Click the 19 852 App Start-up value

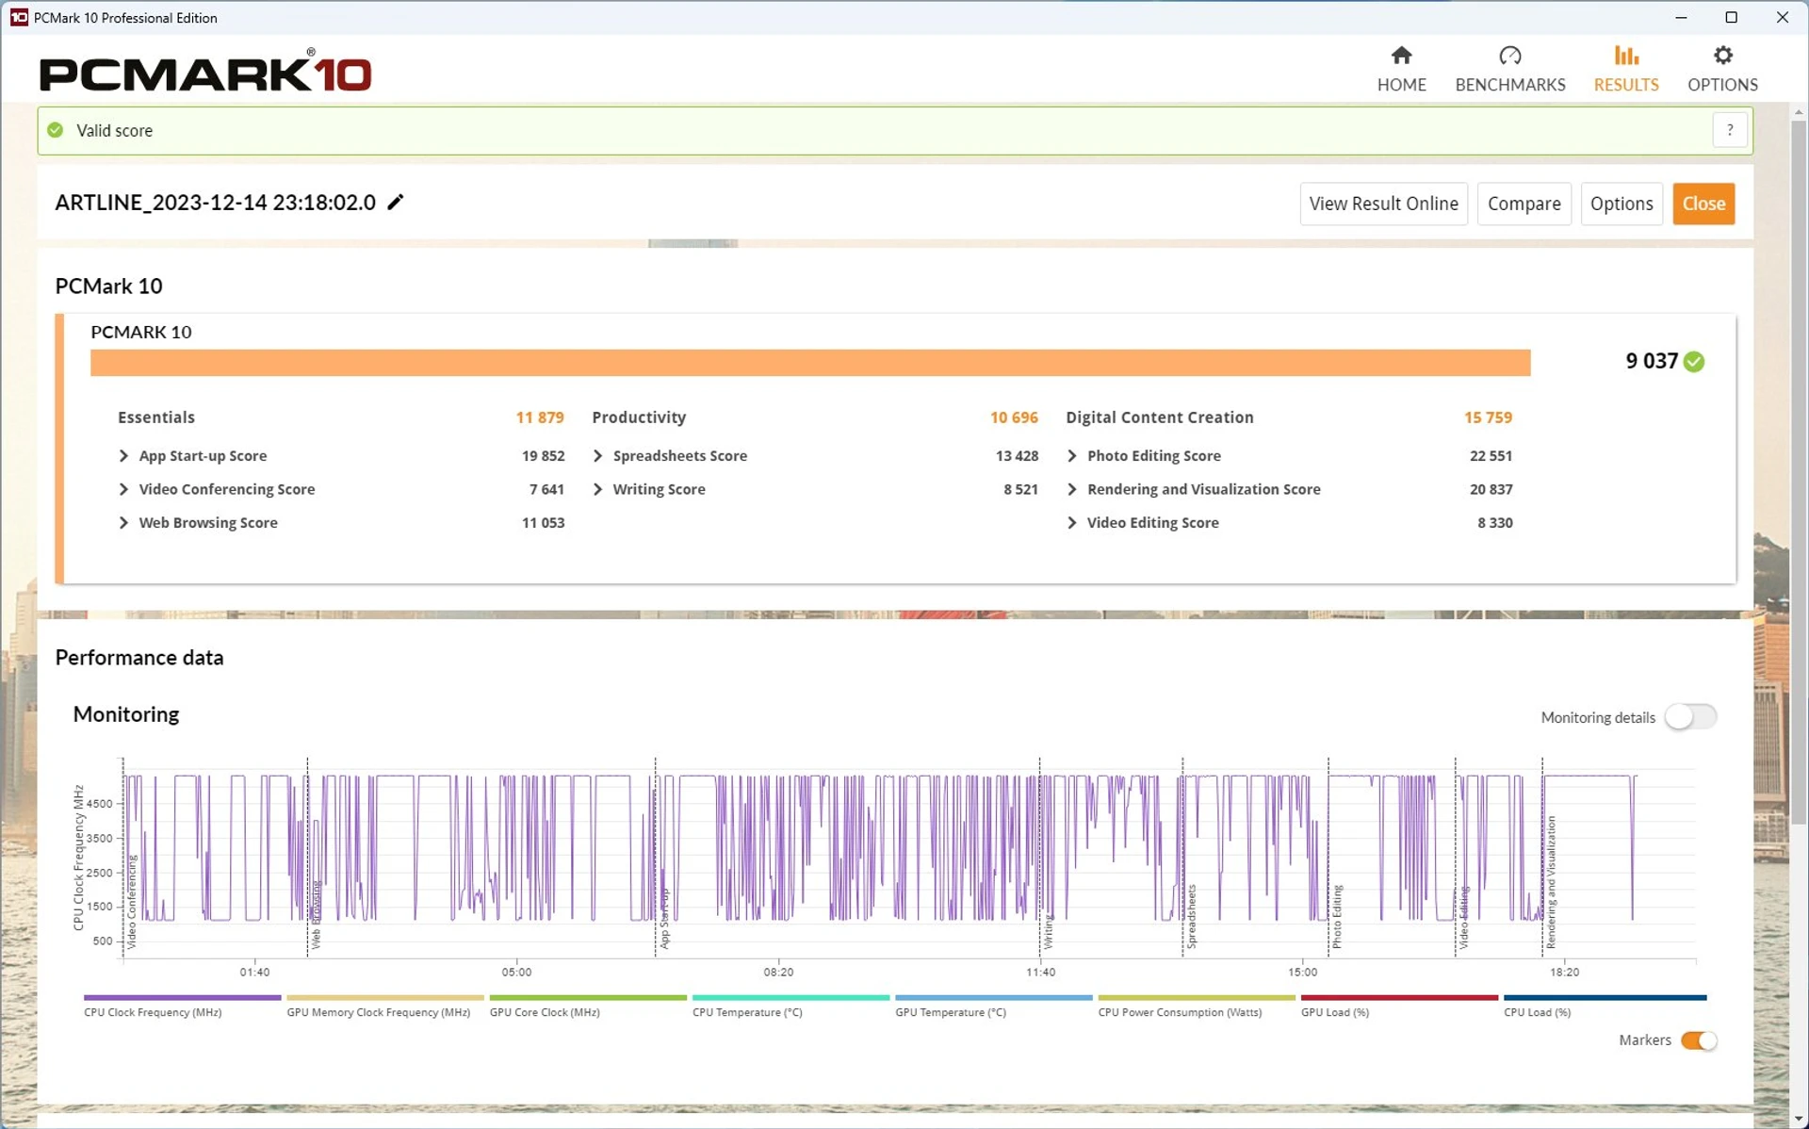(543, 456)
